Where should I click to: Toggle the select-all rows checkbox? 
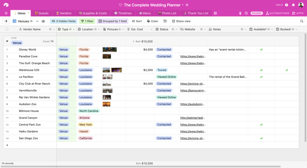pos(7,29)
